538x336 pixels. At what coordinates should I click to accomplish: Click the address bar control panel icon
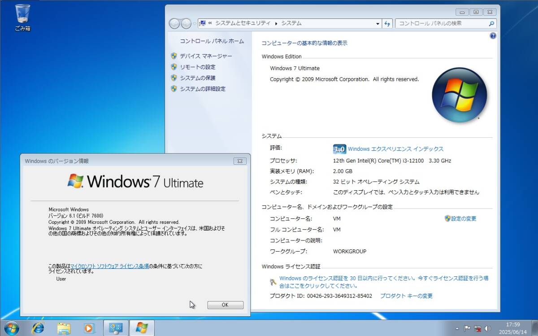click(203, 23)
